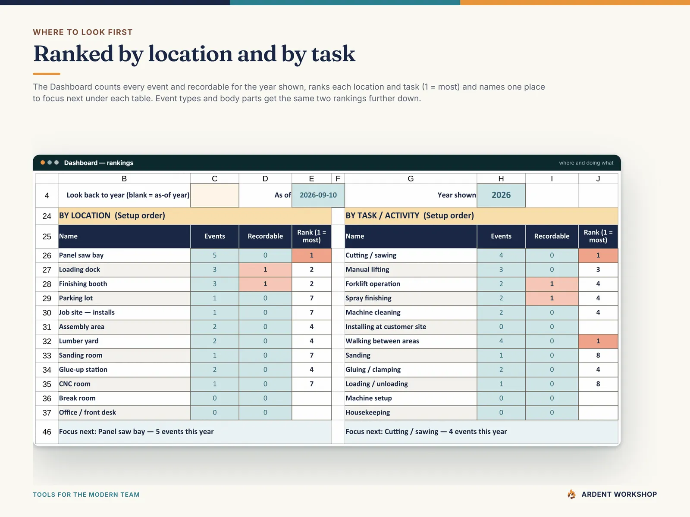Select column J header

tap(598, 178)
